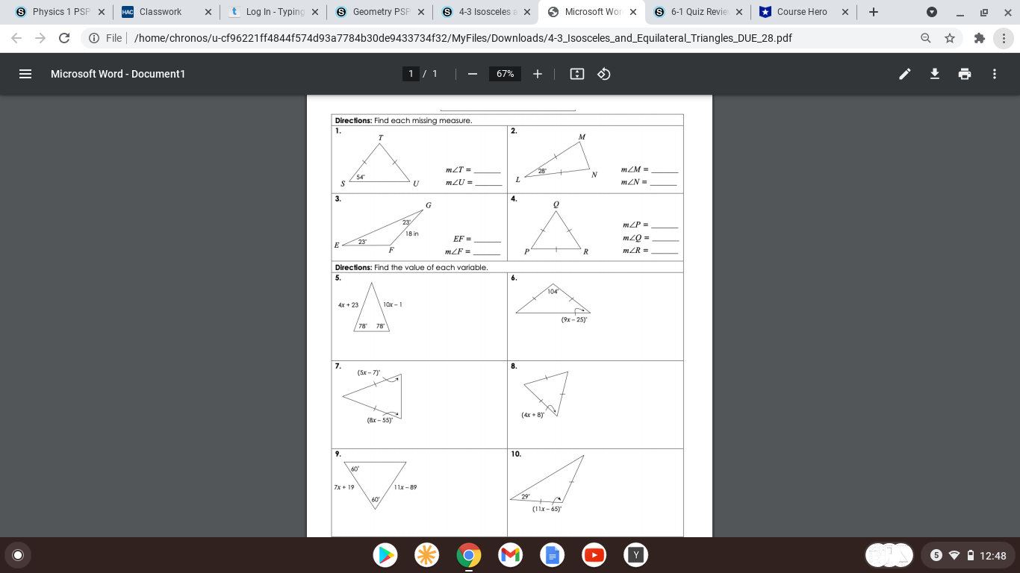Zoom in on the document

tap(536, 74)
